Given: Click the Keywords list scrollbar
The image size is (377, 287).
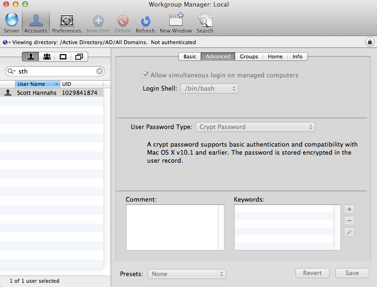Looking at the screenshot, I should point(337,227).
